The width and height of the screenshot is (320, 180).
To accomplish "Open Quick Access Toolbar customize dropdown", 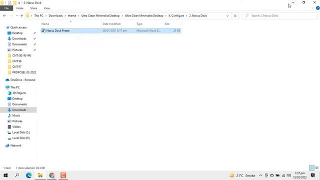I will pos(19,3).
